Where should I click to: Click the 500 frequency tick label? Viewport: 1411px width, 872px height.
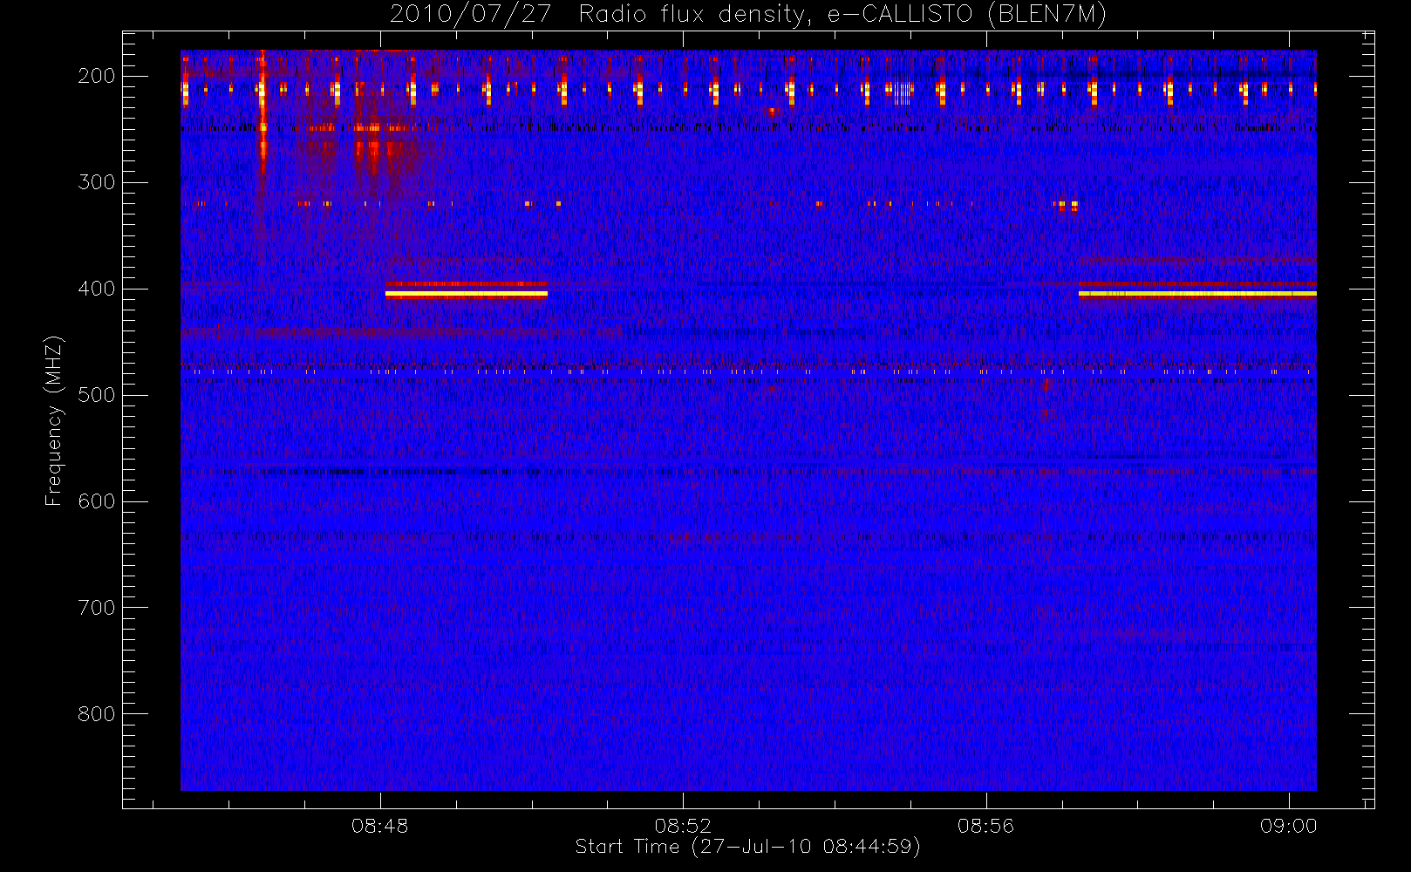97,395
